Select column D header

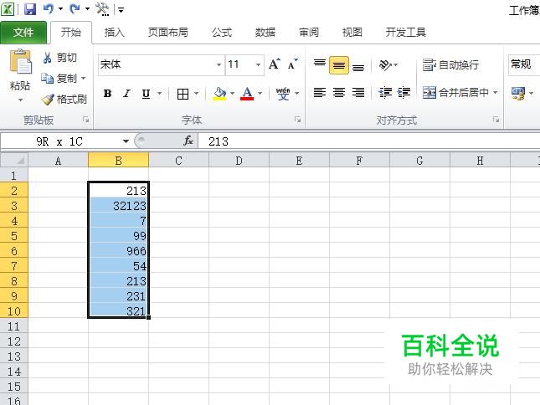tap(239, 161)
